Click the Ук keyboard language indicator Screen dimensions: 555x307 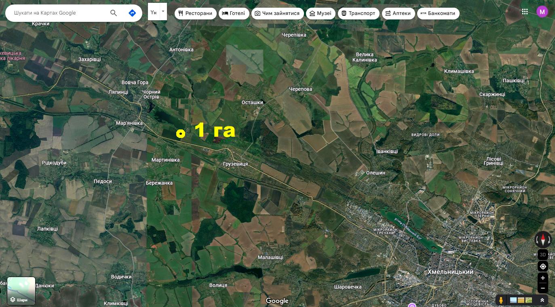tap(154, 13)
